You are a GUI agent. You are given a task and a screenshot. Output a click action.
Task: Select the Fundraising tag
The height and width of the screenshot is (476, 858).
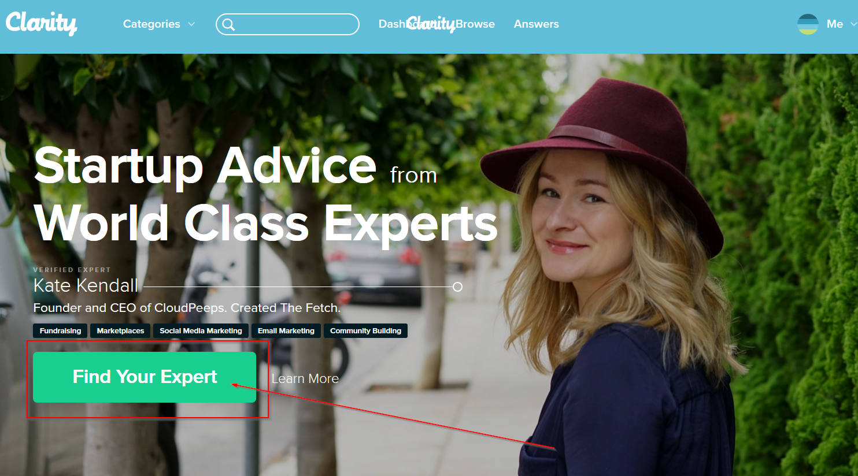[60, 331]
